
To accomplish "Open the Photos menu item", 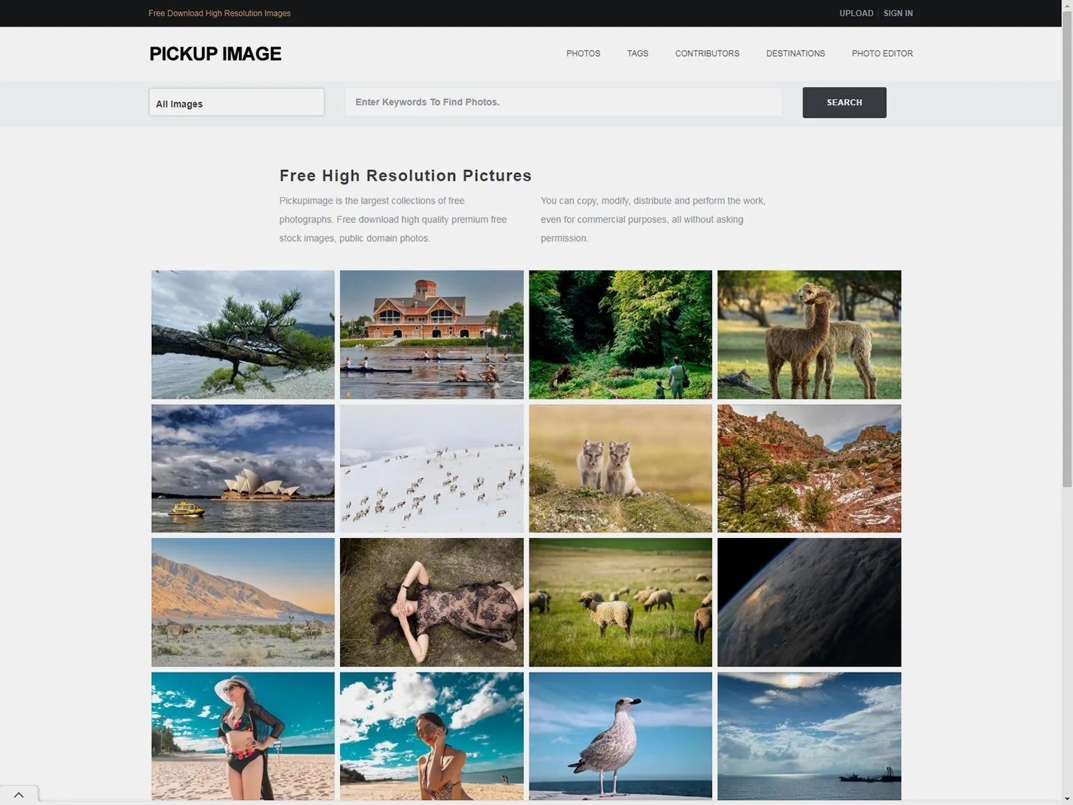I will click(583, 54).
